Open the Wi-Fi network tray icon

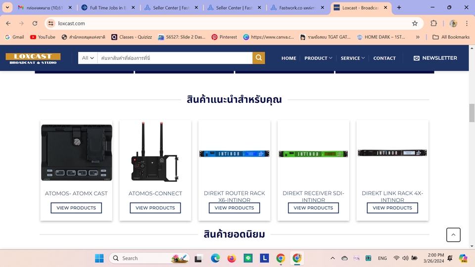click(x=396, y=258)
